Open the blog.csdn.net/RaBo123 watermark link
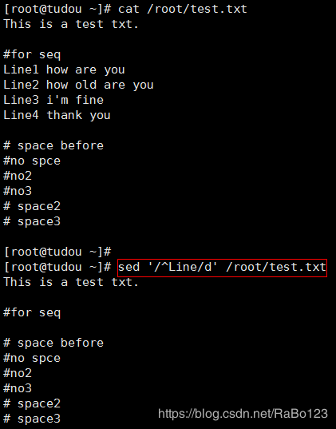Viewport: 336px width, 429px height. click(x=243, y=413)
